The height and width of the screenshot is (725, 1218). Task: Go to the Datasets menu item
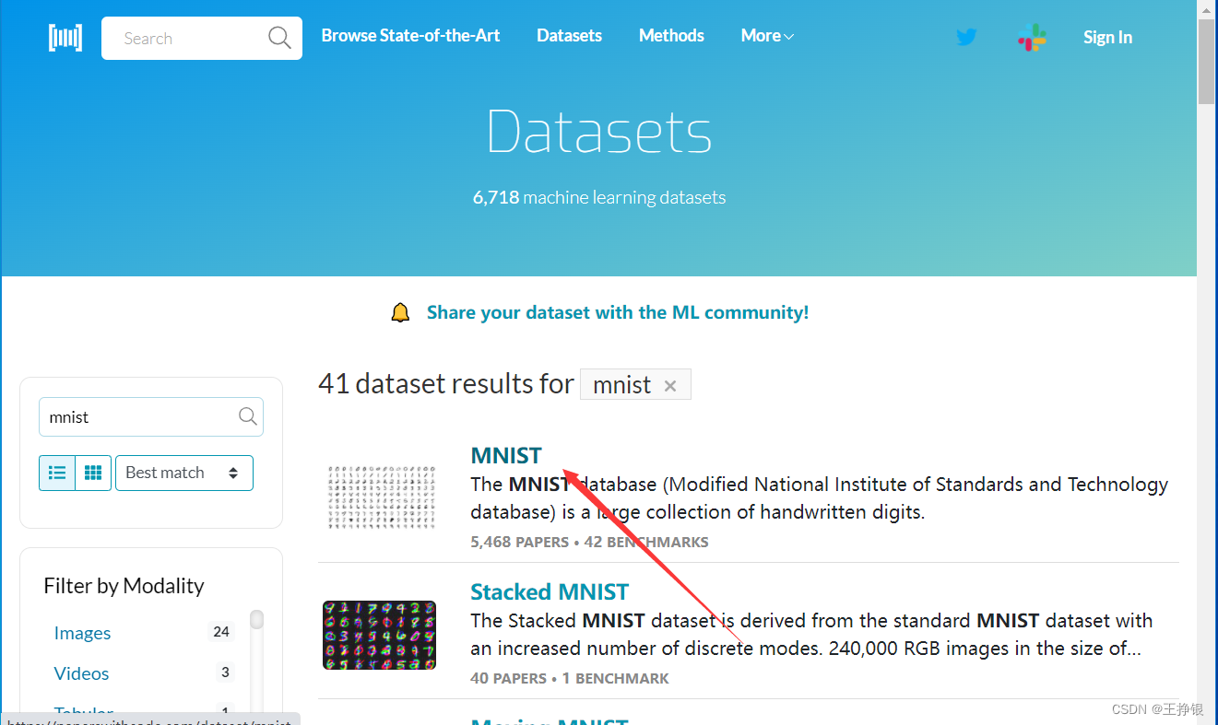(569, 36)
